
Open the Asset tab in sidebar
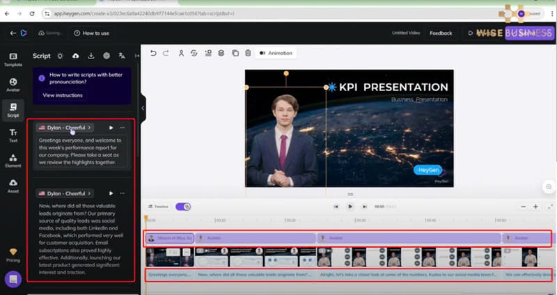(x=13, y=185)
